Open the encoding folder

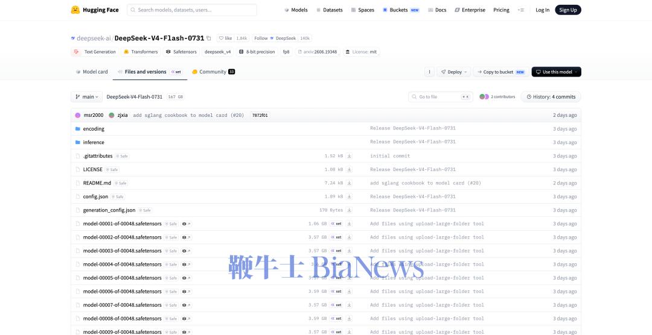pyautogui.click(x=94, y=129)
